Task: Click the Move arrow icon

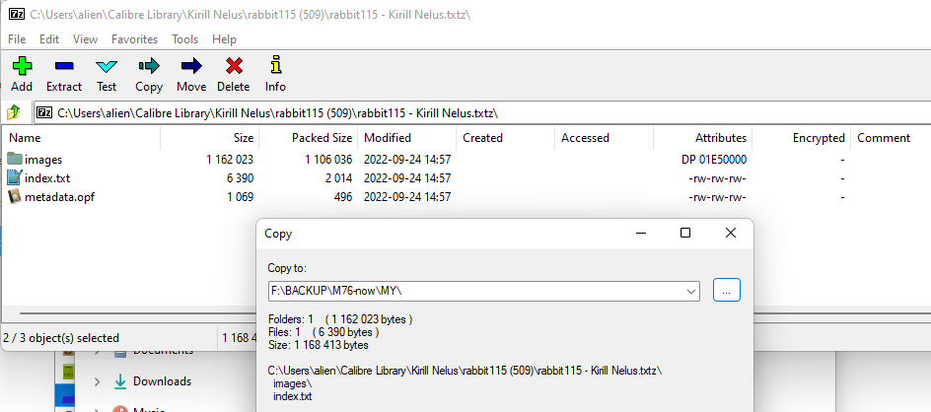Action: (x=191, y=66)
